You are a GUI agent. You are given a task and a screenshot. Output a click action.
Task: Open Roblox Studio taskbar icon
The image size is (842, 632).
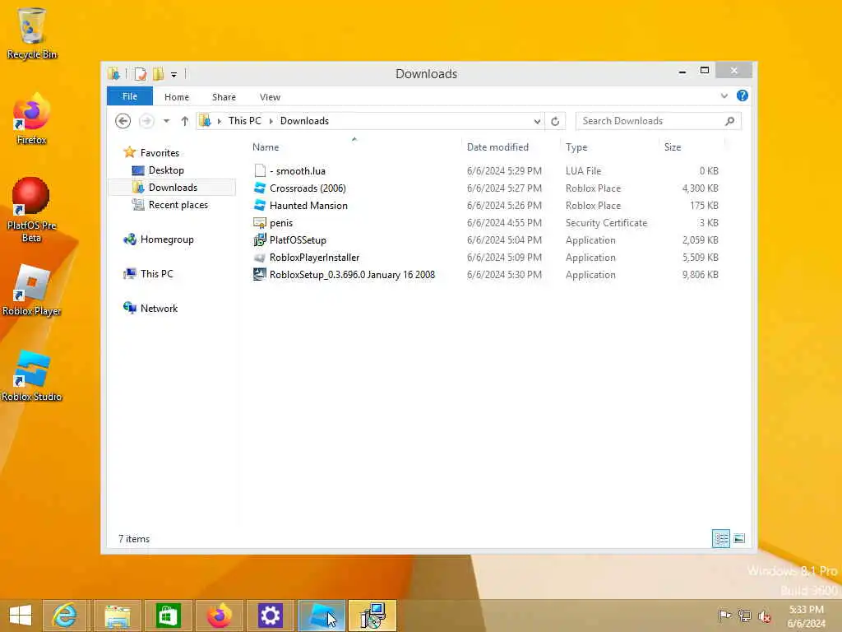322,616
